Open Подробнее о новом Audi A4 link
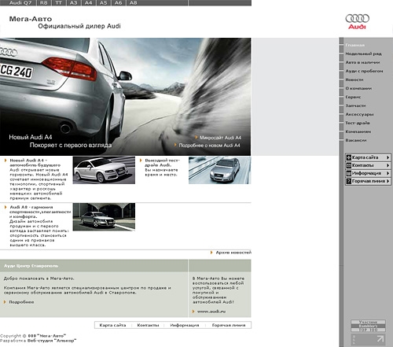This screenshot has height=347, width=393. pyautogui.click(x=209, y=146)
